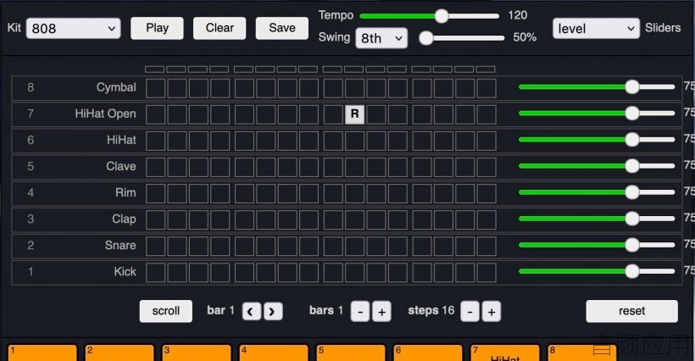Select the Rim track label
695x361 pixels.
point(126,192)
